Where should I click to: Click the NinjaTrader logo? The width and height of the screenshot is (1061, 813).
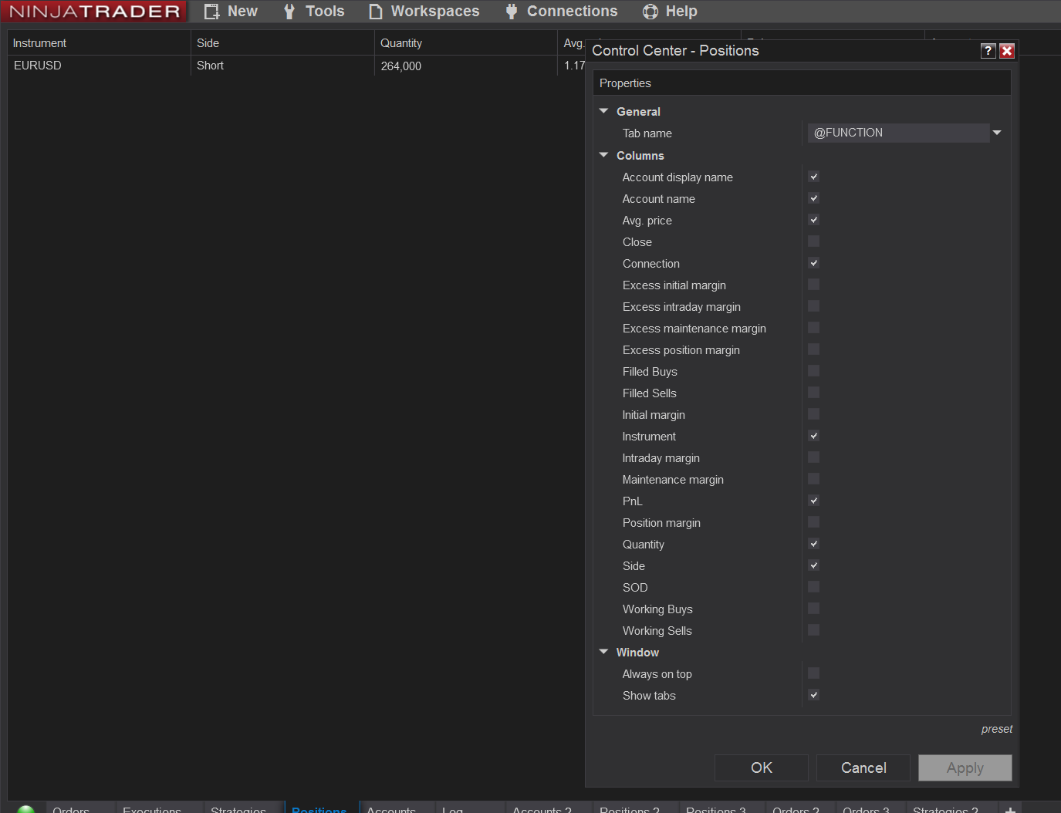coord(94,12)
